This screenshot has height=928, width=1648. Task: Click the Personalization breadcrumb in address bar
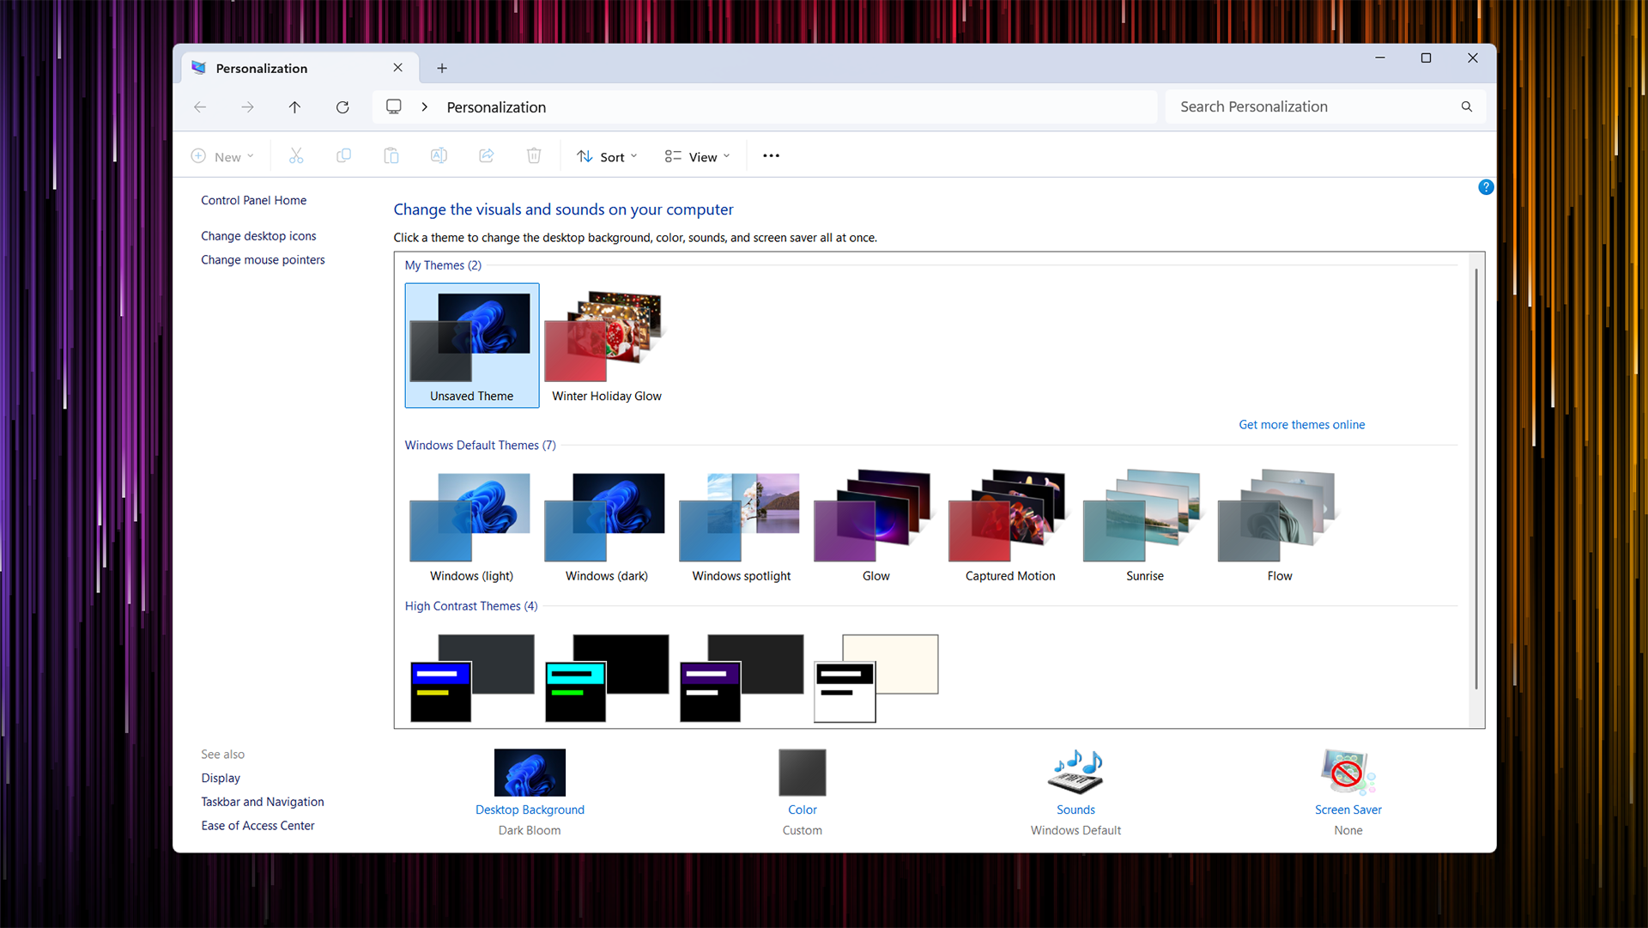(496, 107)
